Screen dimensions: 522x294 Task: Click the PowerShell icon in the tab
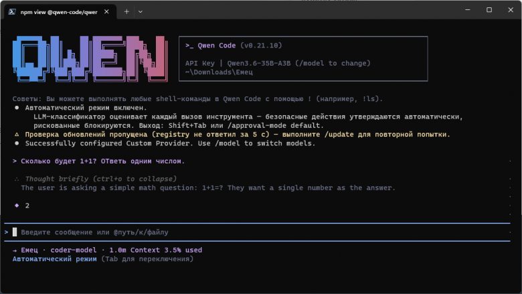tap(12, 12)
